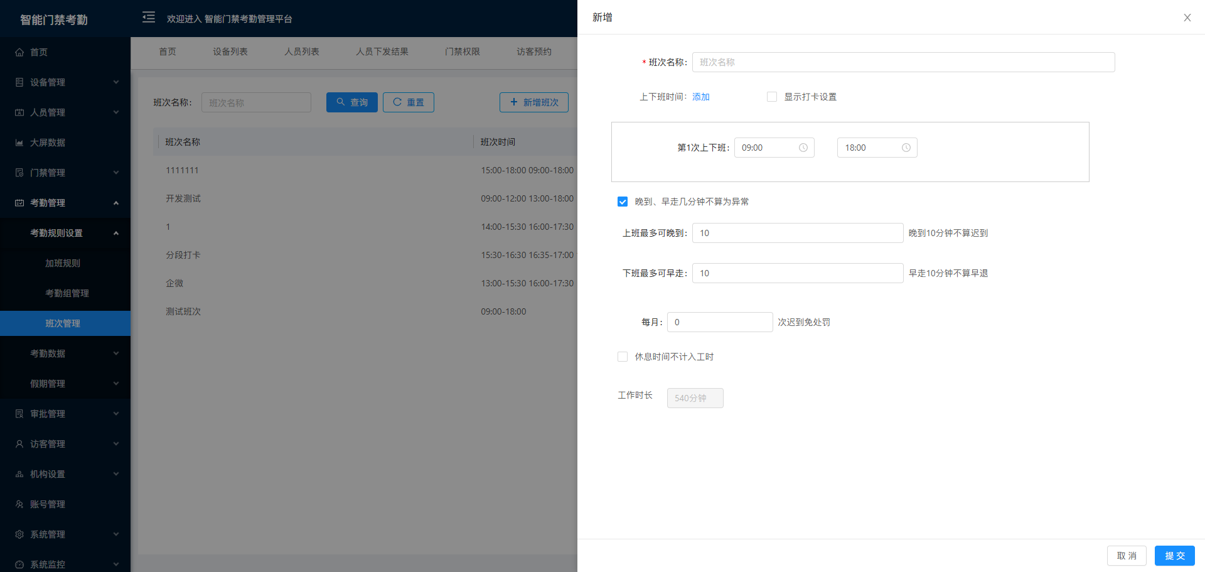Click the 企微 shift row

(365, 283)
